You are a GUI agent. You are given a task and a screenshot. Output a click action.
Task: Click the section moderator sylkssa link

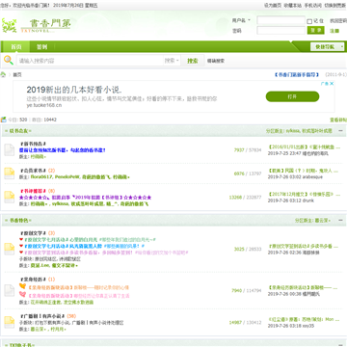pyautogui.click(x=293, y=131)
